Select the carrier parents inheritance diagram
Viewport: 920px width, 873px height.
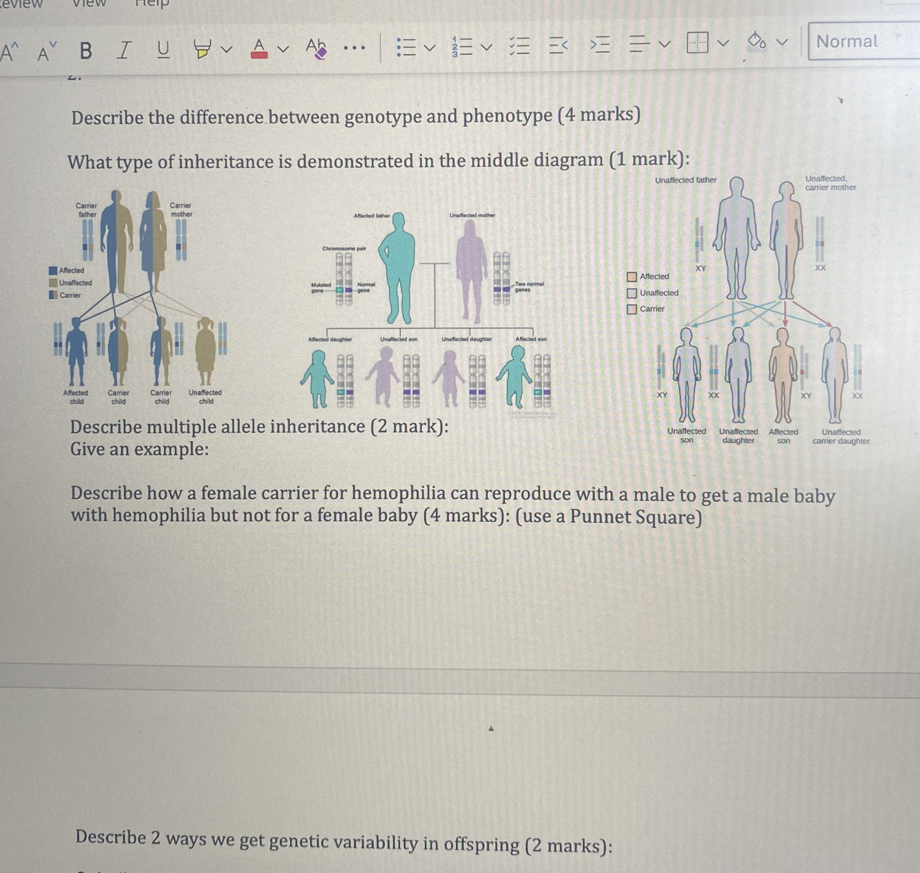click(138, 298)
